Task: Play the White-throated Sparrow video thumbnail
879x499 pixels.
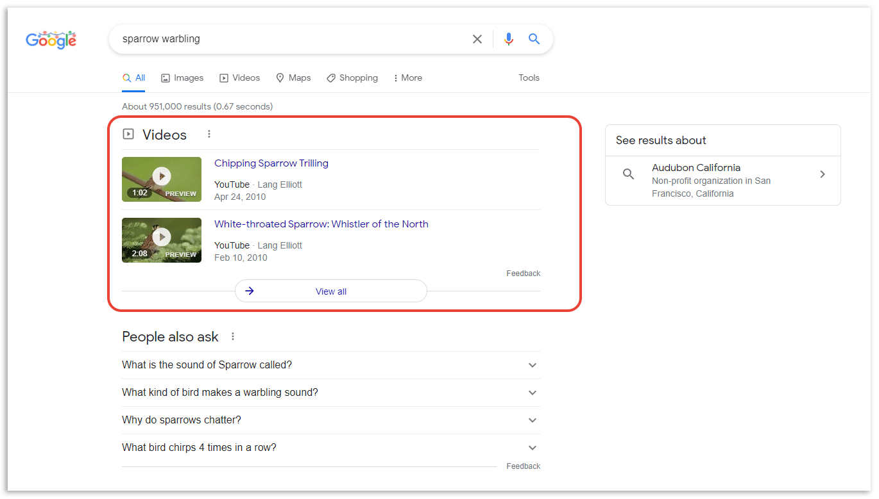Action: coord(162,240)
